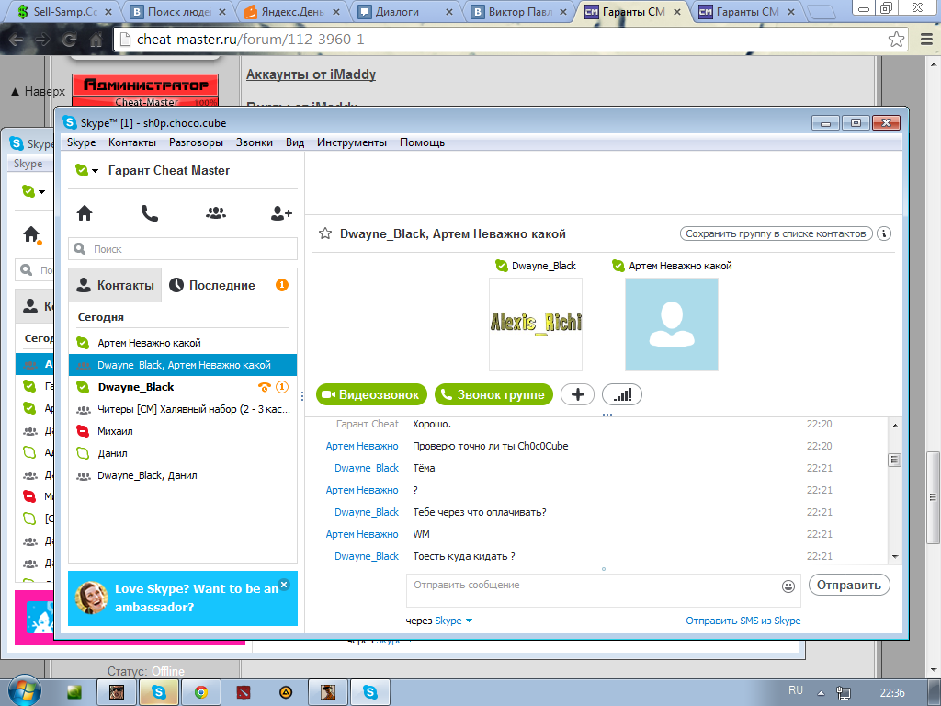Show hidden tray icons arrow

point(821,693)
